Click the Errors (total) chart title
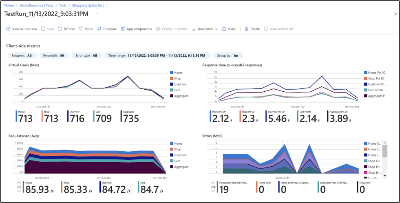The height and width of the screenshot is (203, 400). (x=212, y=136)
